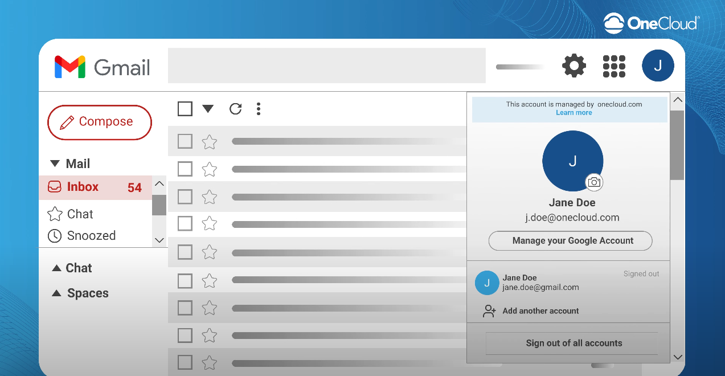Image resolution: width=725 pixels, height=376 pixels.
Task: Click the large J profile picture
Action: 573,161
